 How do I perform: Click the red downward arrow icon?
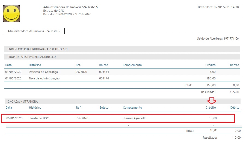(x=212, y=101)
